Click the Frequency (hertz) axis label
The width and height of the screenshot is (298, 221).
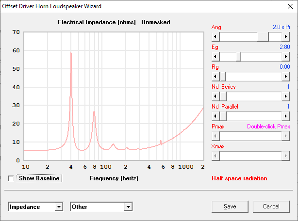click(114, 178)
